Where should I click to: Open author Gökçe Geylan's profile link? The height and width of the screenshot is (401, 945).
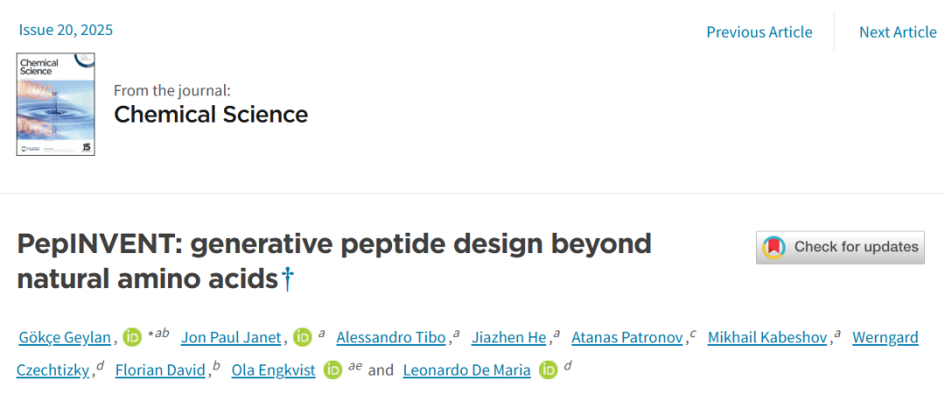click(65, 338)
